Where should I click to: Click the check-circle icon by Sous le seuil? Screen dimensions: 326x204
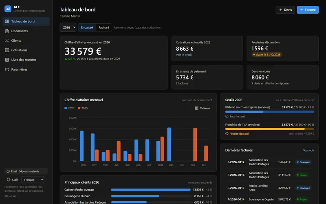227,116
